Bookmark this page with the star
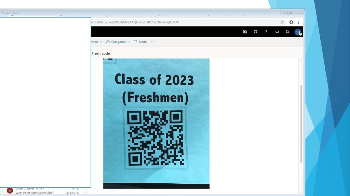 tap(282, 22)
